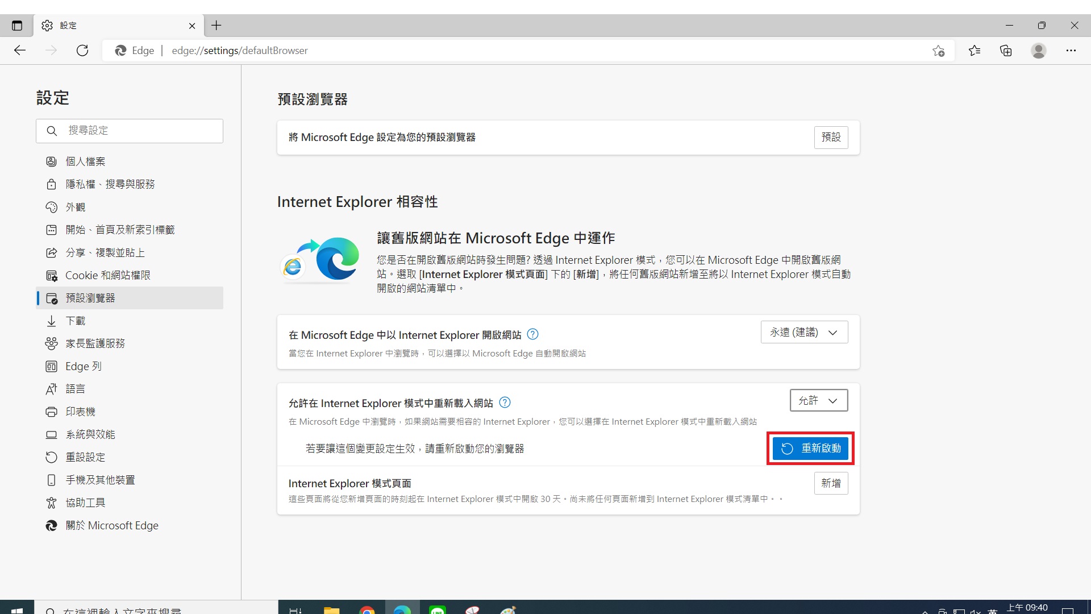Click the help icon beside 開啟網站 setting
This screenshot has height=614, width=1091.
pos(532,334)
